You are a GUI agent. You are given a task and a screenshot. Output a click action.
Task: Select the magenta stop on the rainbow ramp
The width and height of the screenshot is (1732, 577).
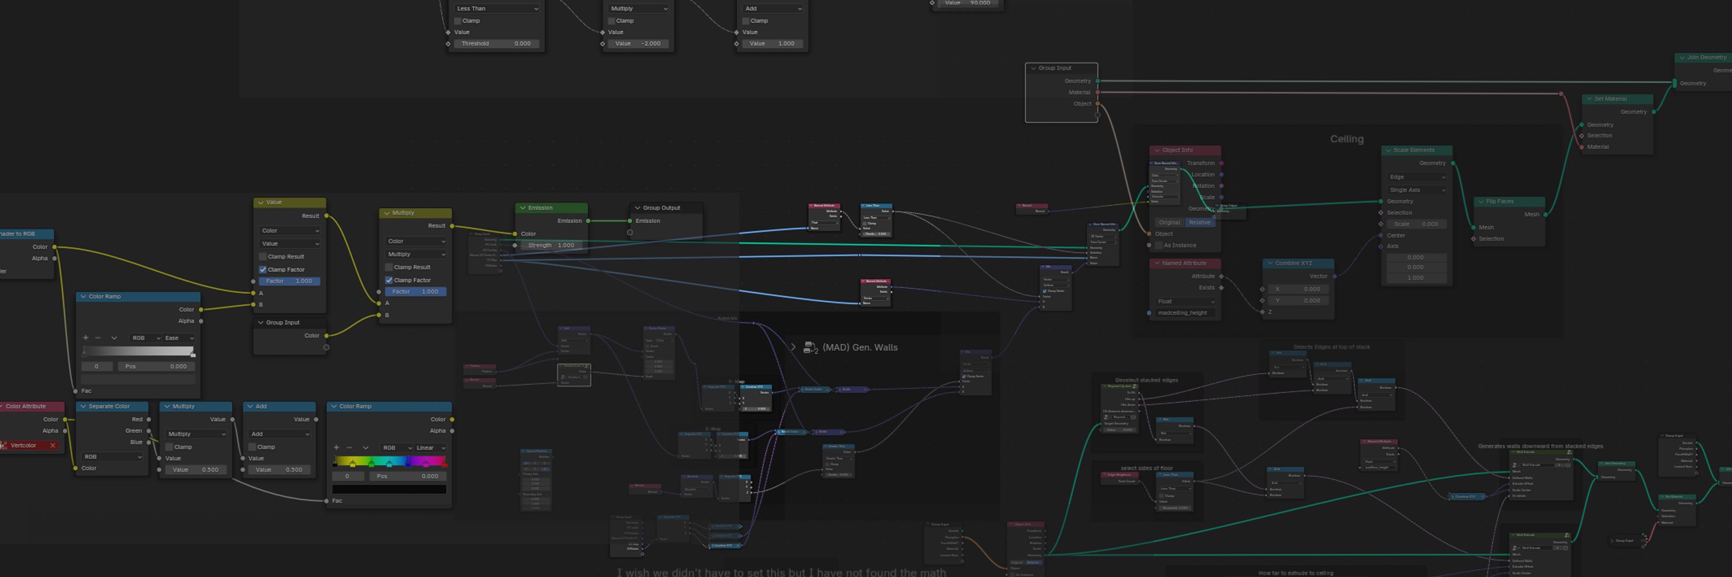point(425,464)
